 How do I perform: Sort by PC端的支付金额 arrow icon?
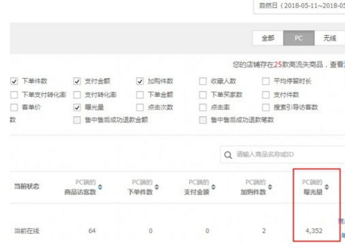click(213, 187)
